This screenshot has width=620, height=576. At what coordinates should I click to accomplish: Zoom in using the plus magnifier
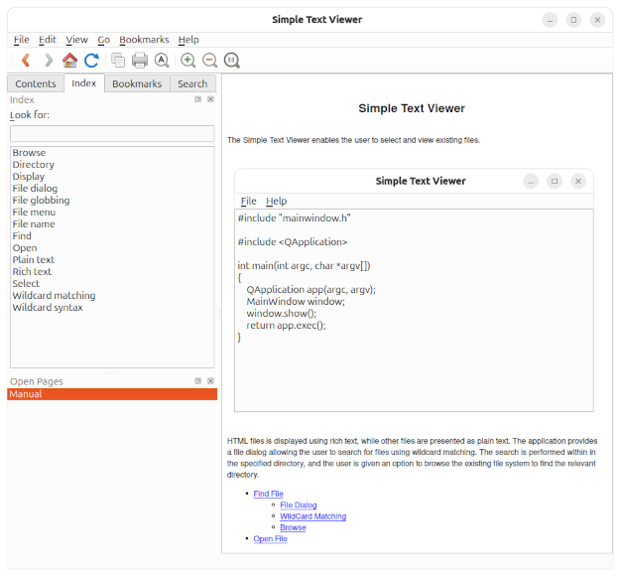[188, 61]
